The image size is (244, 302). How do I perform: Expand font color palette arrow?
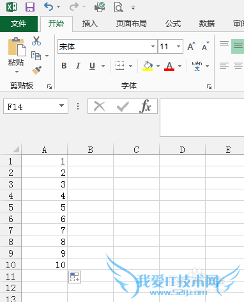180,66
